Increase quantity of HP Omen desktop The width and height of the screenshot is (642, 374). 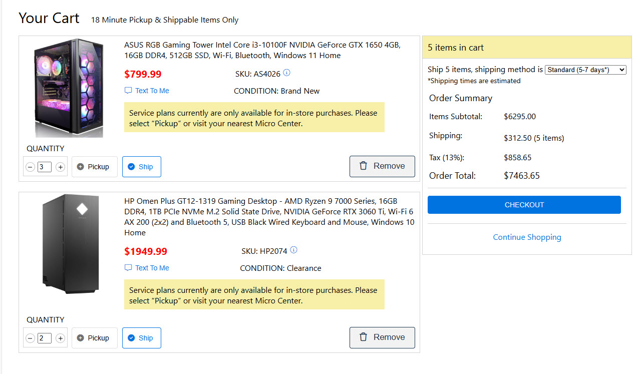(x=60, y=338)
